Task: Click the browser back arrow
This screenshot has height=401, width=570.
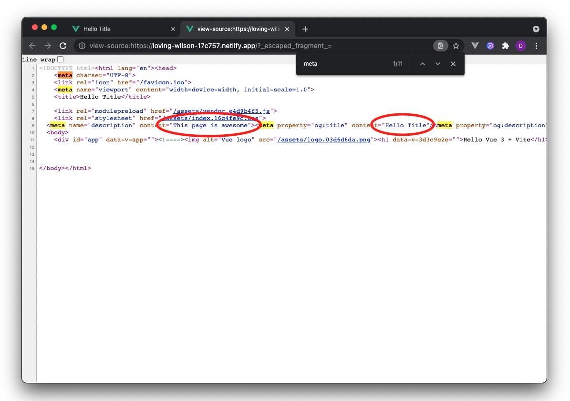Action: [32, 46]
